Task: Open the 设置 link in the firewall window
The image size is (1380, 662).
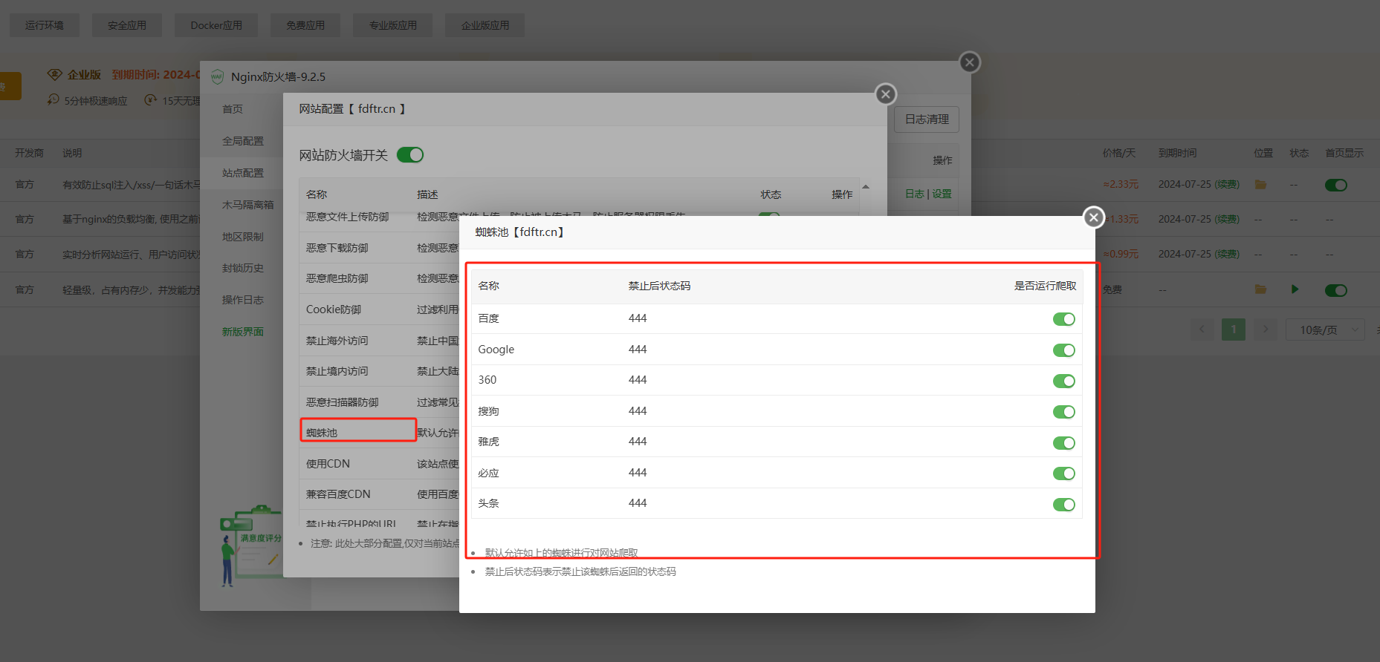Action: click(x=942, y=194)
